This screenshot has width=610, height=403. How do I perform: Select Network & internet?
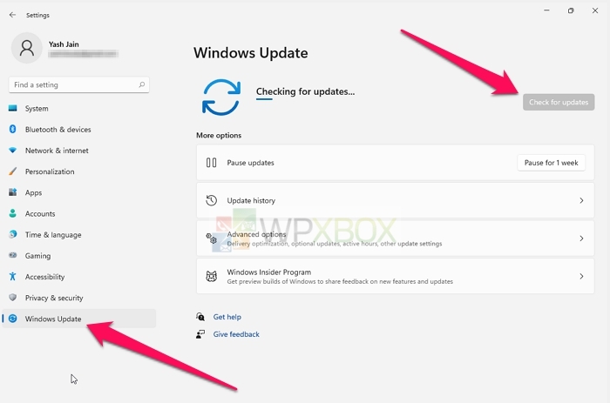[79, 151]
